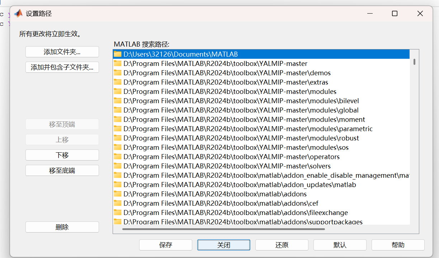Select path text modules\sos
The width and height of the screenshot is (439, 258).
click(x=236, y=147)
